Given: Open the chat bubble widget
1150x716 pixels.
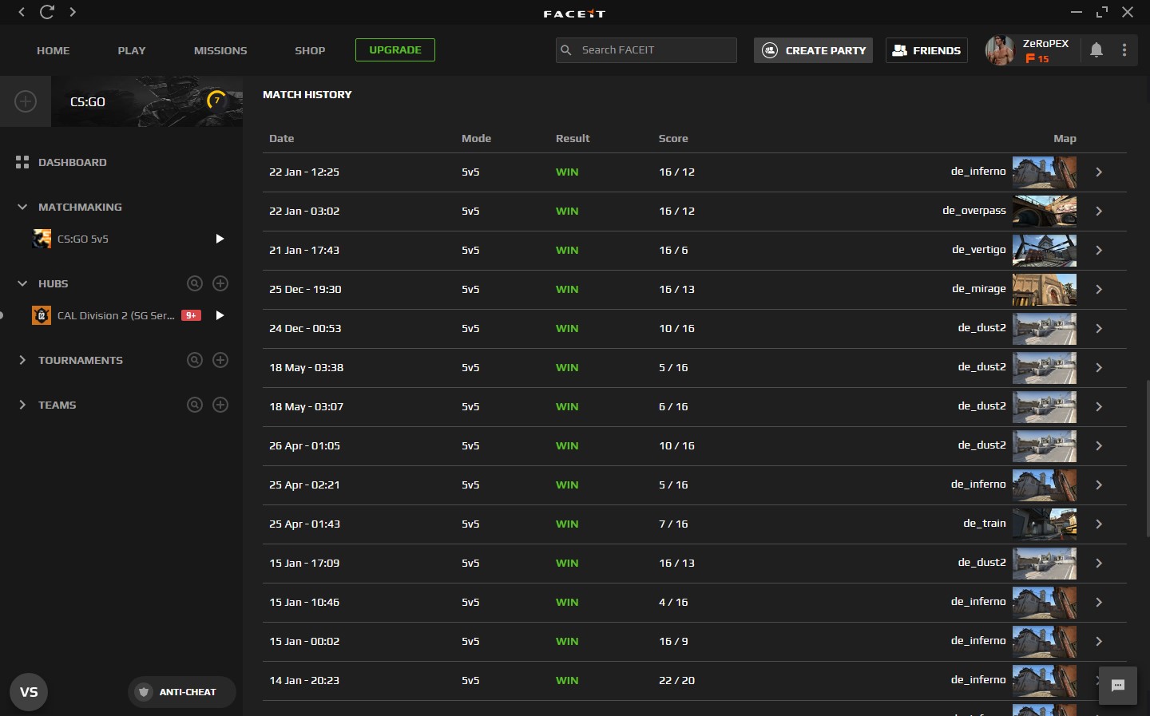Looking at the screenshot, I should coord(1118,686).
